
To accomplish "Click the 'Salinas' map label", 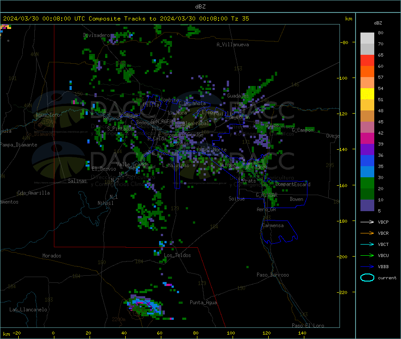I will point(77,181).
